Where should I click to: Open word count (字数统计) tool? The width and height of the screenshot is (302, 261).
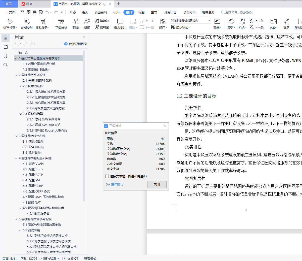61,24
